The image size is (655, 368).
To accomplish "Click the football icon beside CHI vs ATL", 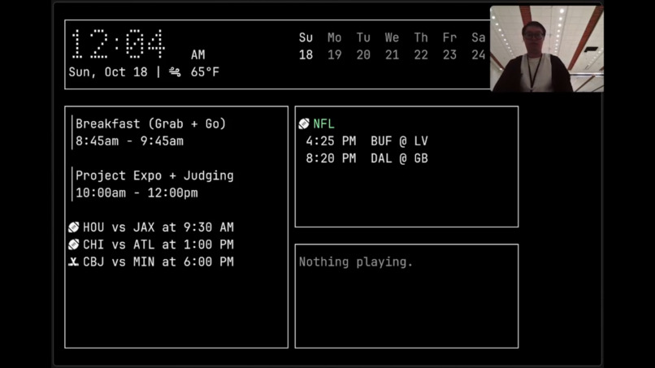I will 73,245.
